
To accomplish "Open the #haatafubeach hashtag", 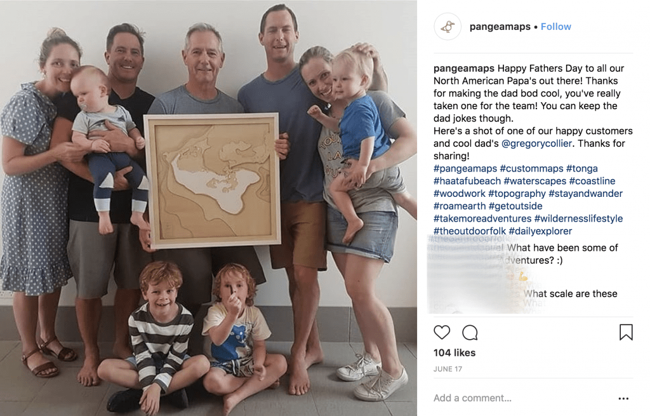I will pos(467,181).
